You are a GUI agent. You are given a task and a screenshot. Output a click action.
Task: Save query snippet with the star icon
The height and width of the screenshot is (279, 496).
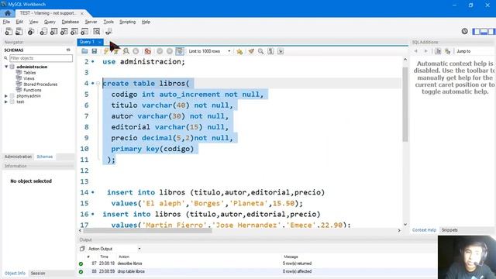pos(239,51)
